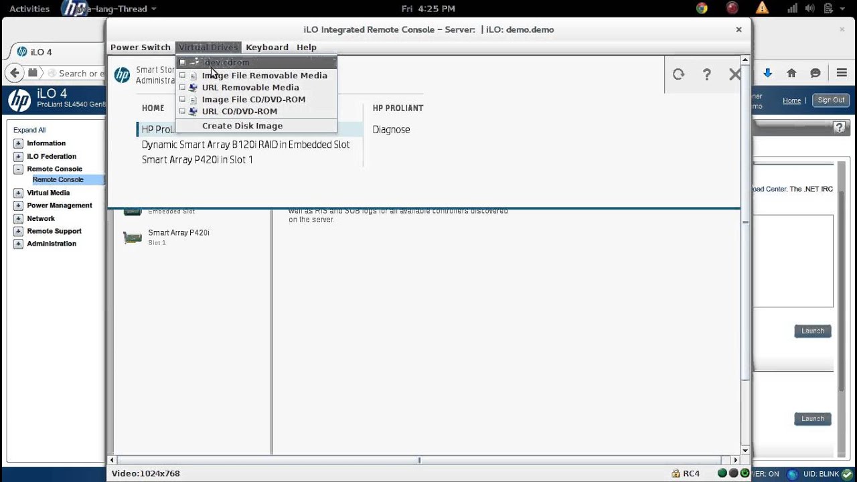Click the Chrome icon in the top panel
The height and width of the screenshot is (482, 857).
(702, 9)
